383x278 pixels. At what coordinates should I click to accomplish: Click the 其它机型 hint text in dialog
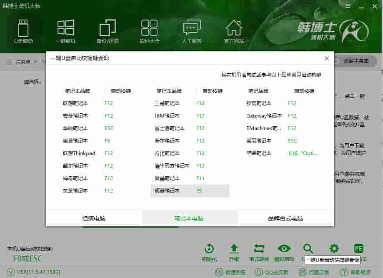[x=271, y=75]
